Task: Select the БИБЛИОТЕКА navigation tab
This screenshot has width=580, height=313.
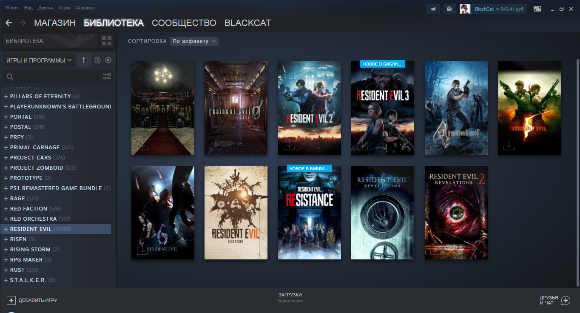Action: 114,23
